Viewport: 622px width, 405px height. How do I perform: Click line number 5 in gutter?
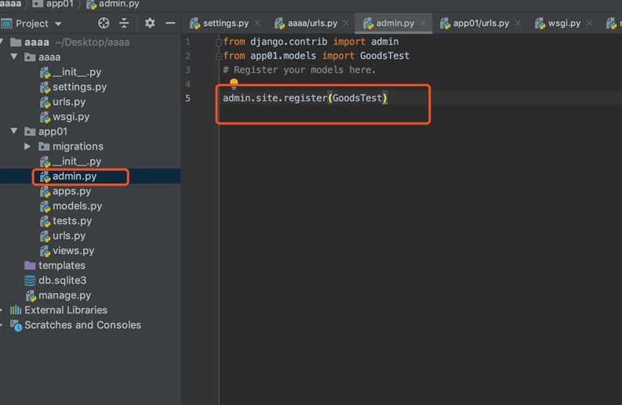pyautogui.click(x=187, y=98)
